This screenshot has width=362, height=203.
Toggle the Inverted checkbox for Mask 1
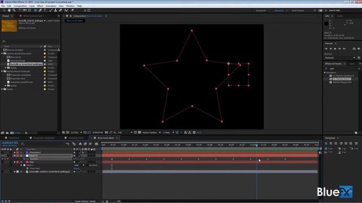pyautogui.click(x=88, y=165)
